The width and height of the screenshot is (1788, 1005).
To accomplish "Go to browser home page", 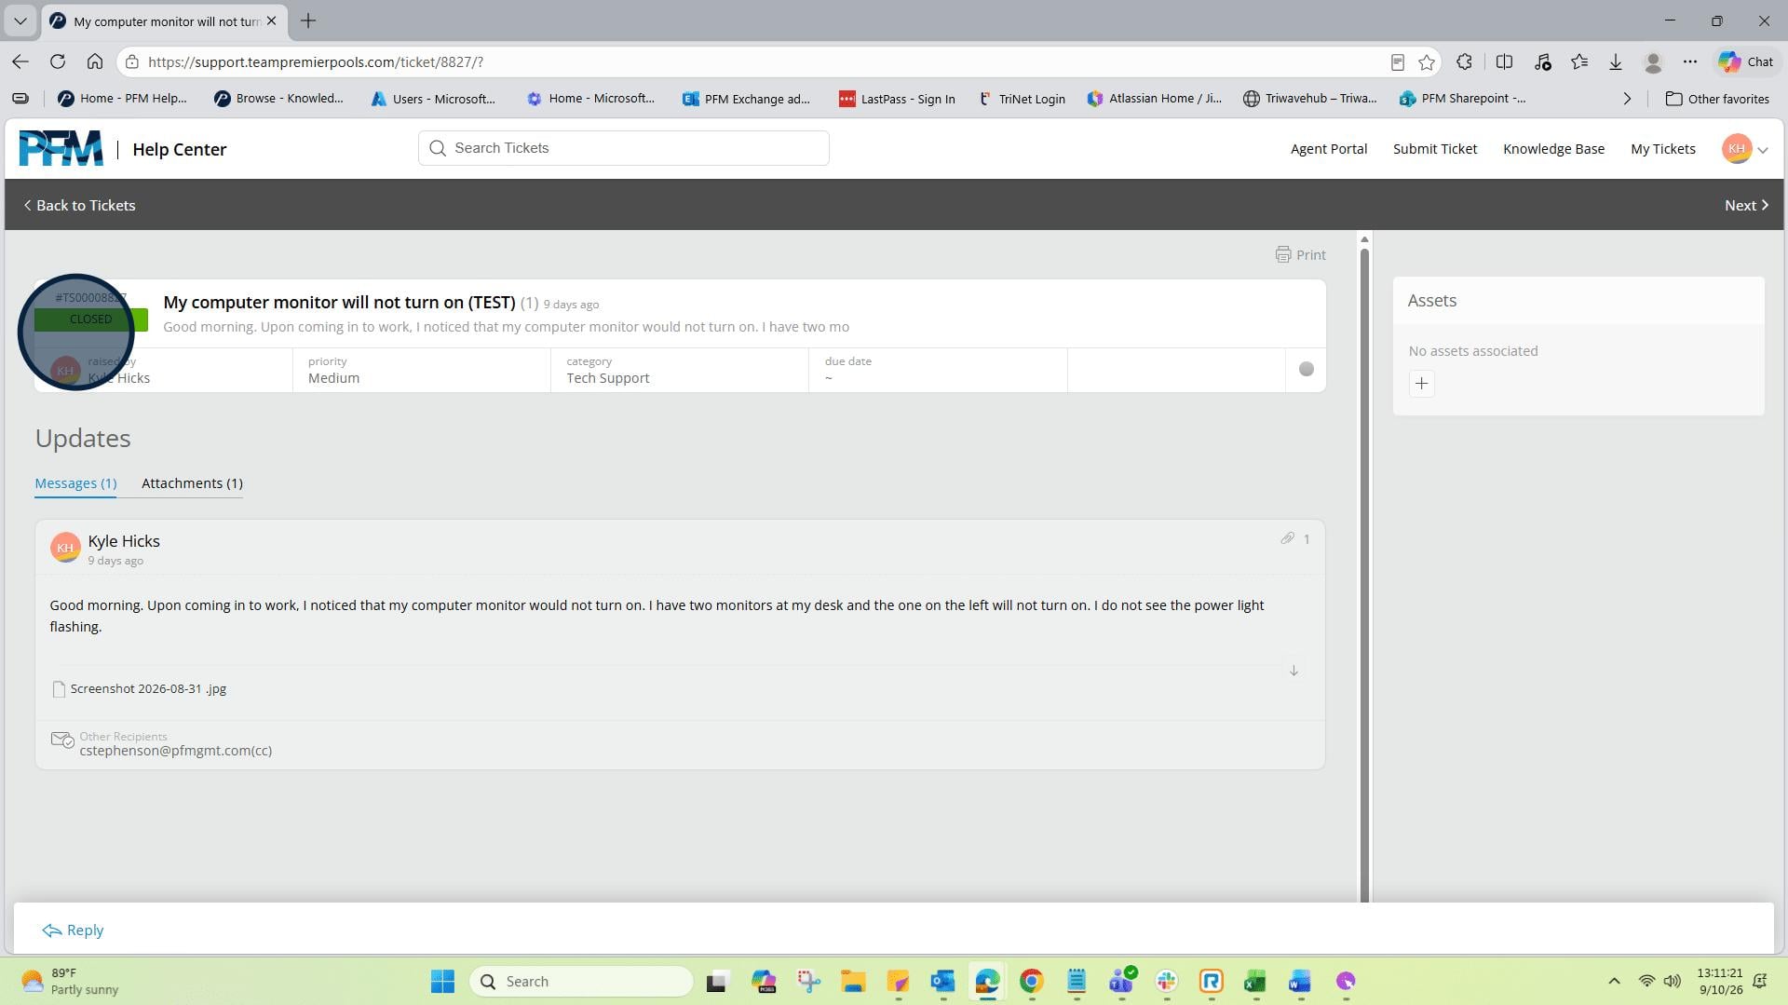I will (x=94, y=61).
